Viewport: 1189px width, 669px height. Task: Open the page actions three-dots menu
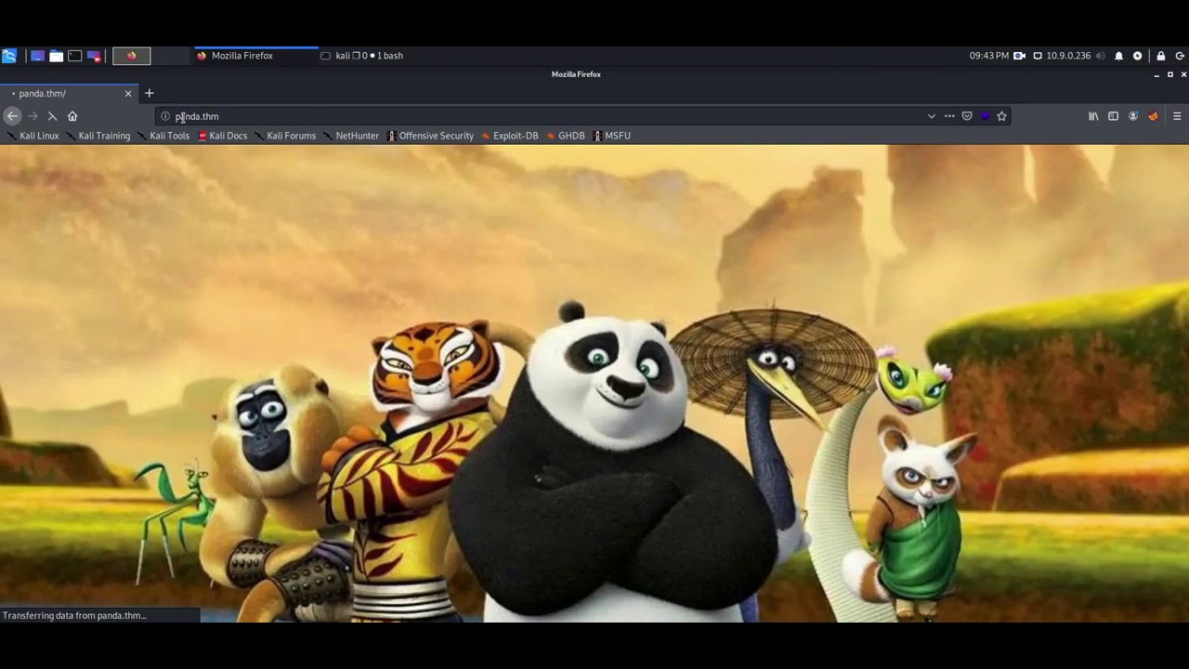[949, 116]
